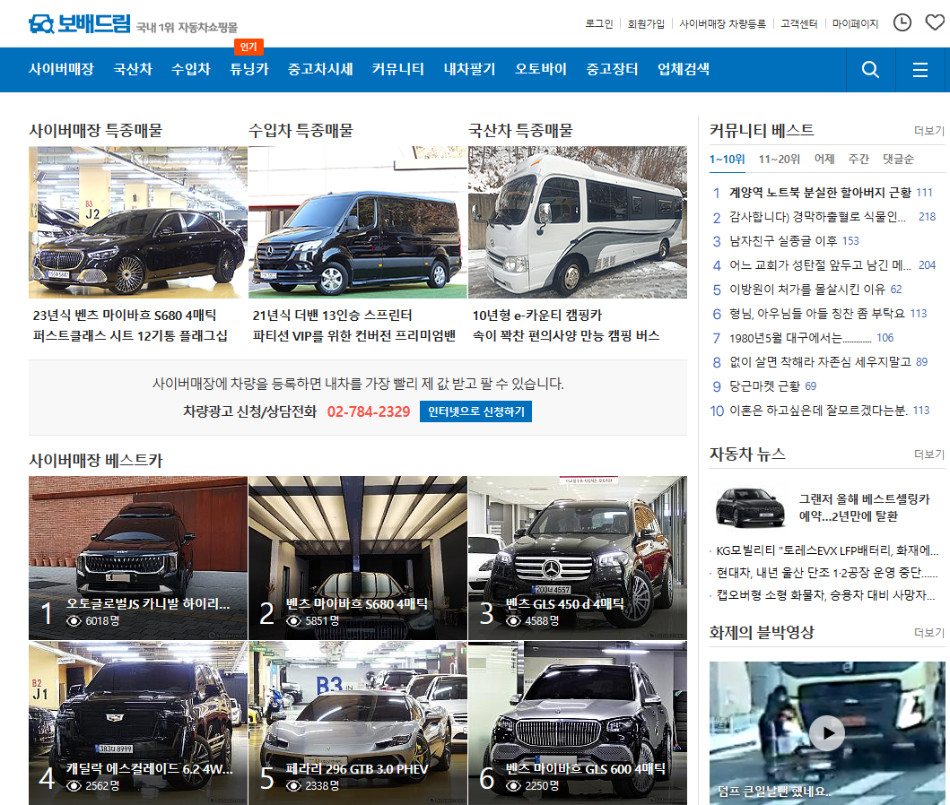Open the 사이버매장 menu

tap(61, 69)
